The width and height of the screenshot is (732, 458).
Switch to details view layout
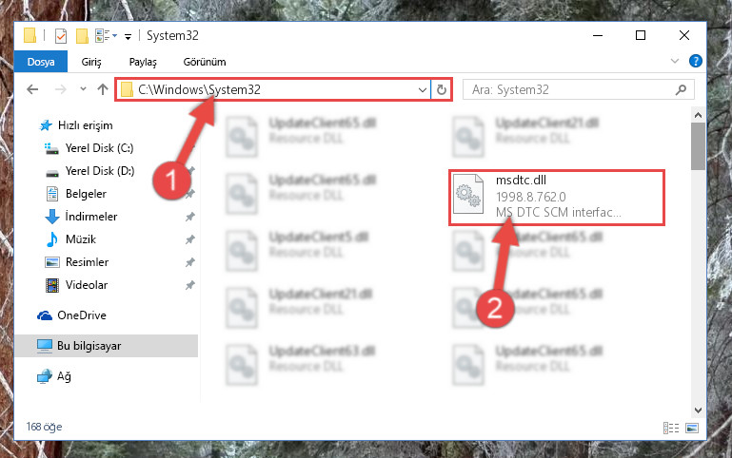671,428
